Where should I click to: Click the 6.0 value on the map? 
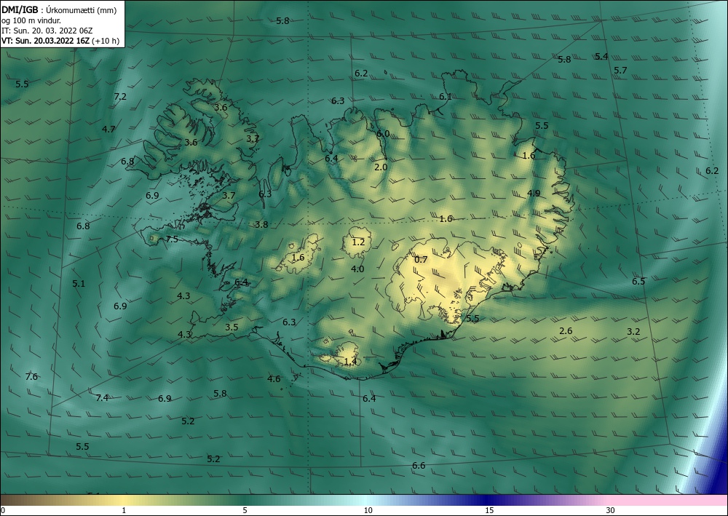[383, 134]
